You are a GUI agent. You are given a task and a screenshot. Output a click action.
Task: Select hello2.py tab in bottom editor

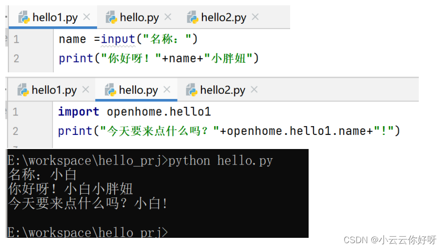[222, 90]
